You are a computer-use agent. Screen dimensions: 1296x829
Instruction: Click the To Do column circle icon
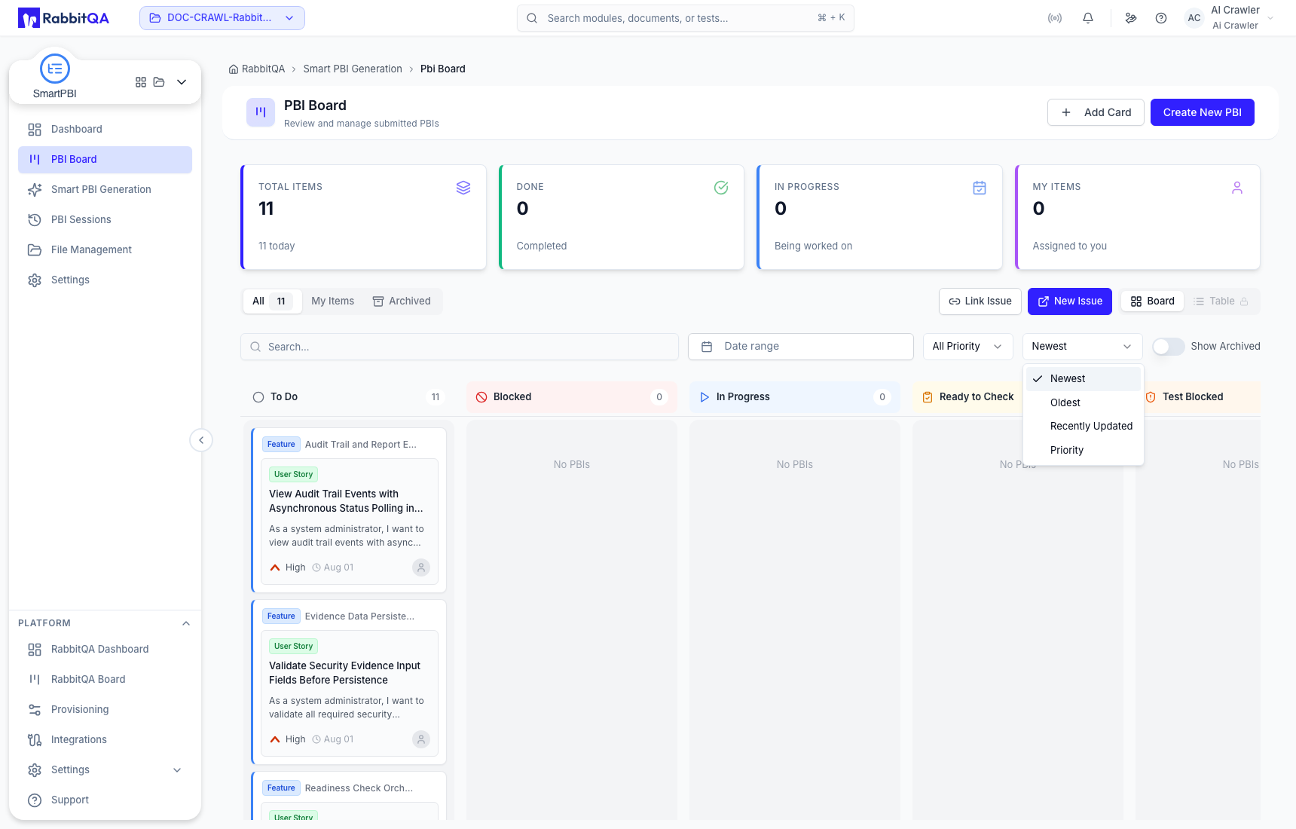pos(258,397)
